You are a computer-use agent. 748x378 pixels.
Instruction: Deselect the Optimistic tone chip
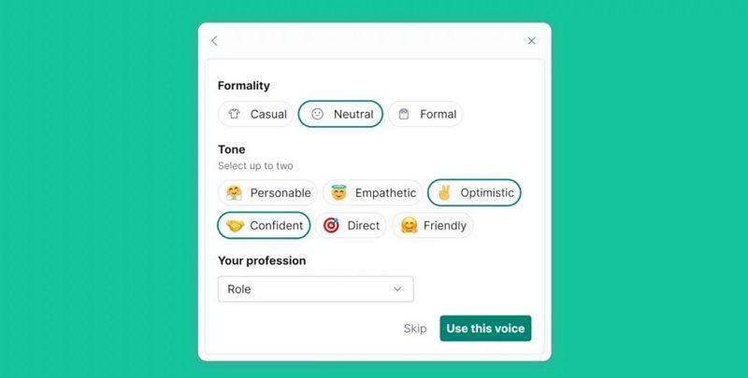pyautogui.click(x=474, y=193)
